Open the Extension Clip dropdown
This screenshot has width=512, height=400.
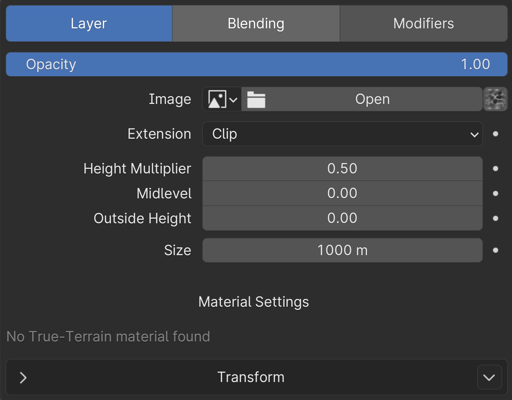tap(342, 134)
